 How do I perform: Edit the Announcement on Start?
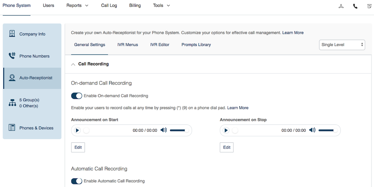click(78, 147)
